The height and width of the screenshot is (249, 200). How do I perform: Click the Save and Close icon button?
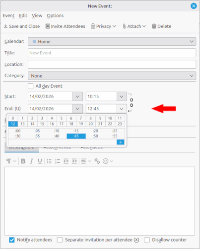(22, 26)
